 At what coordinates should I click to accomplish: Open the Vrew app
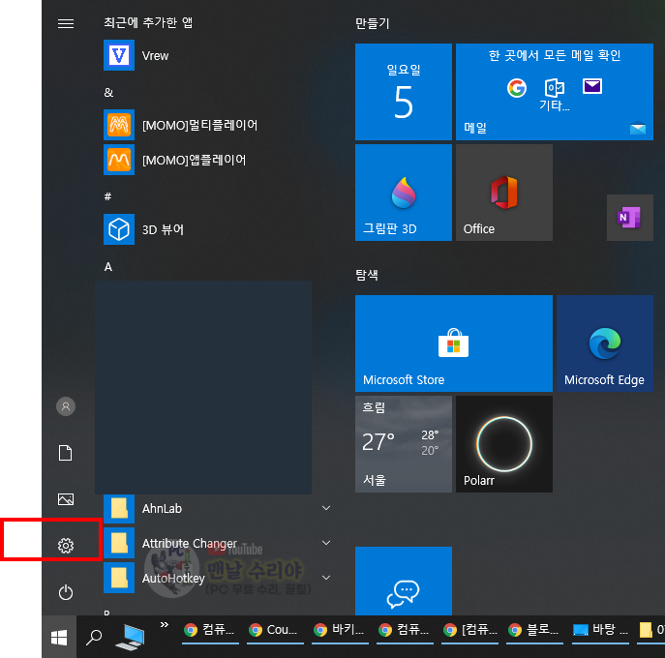pos(216,55)
